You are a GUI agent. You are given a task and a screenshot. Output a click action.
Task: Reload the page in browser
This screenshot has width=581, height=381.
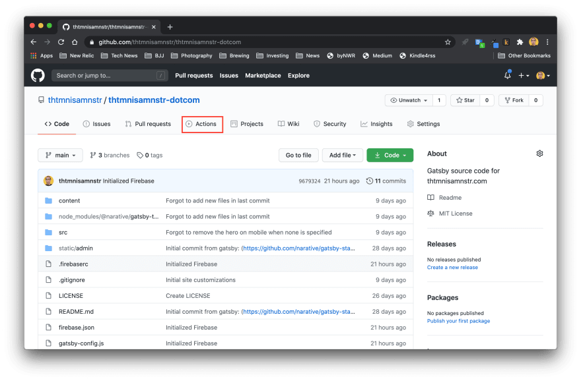(61, 42)
